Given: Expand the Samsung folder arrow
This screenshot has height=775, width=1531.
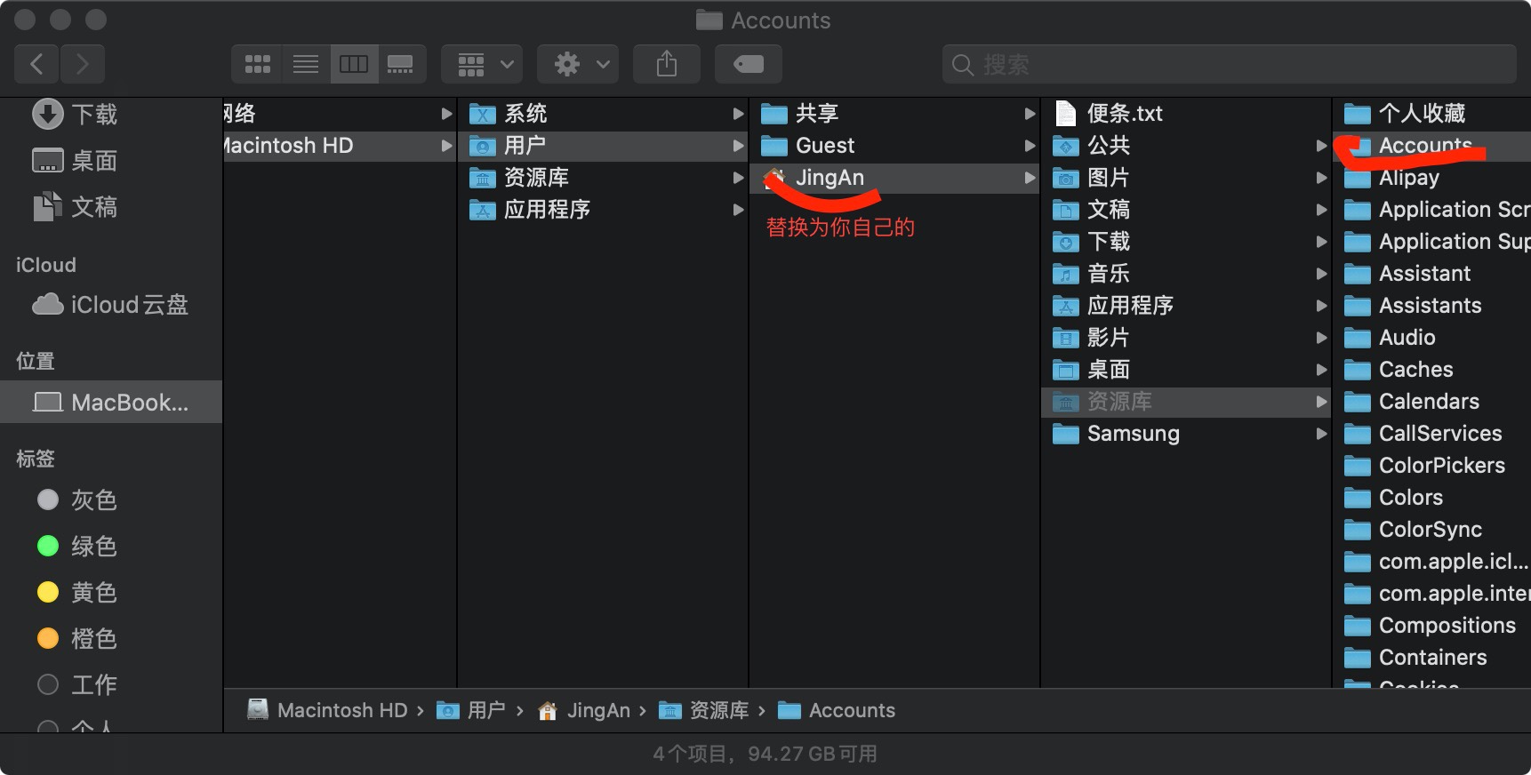Looking at the screenshot, I should (x=1321, y=434).
